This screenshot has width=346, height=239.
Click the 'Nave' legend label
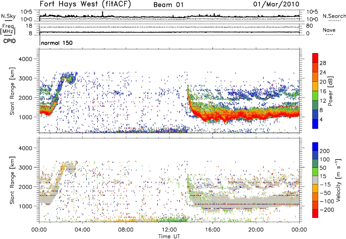tap(329, 30)
